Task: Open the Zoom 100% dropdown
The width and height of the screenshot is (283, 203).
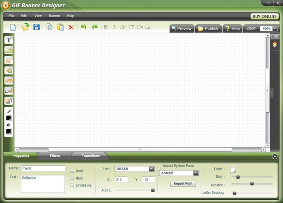Action: 275,29
